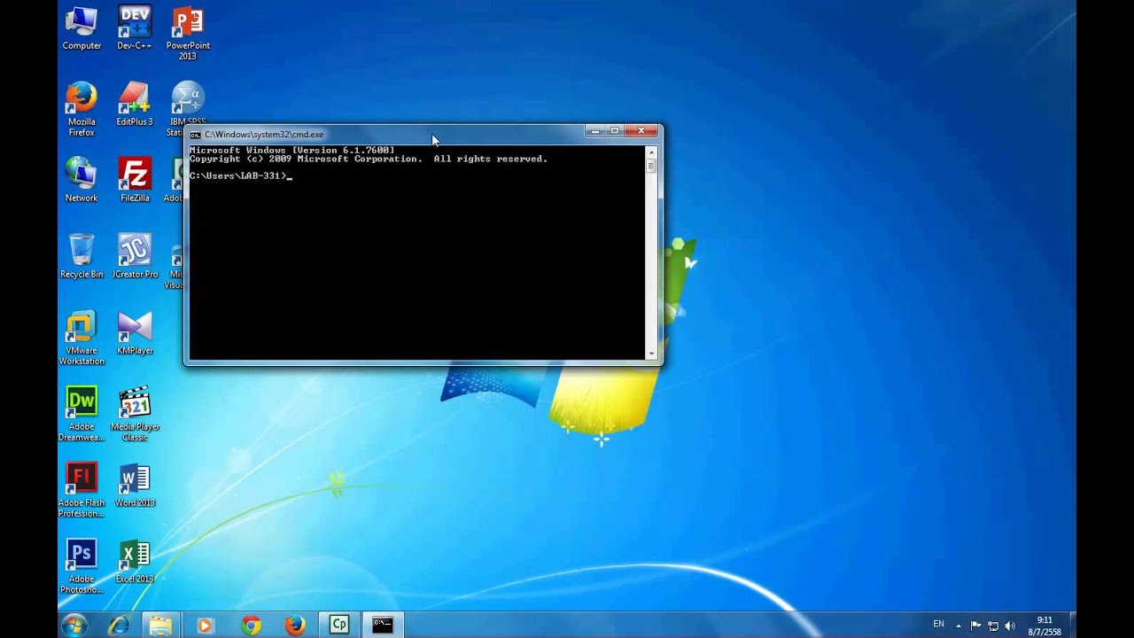1134x638 pixels.
Task: Open the EN language bar indicator
Action: click(x=938, y=625)
